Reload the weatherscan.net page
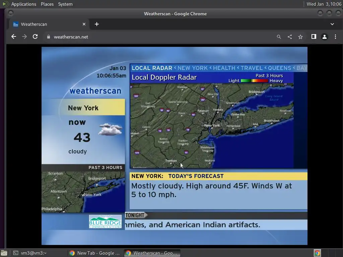 35,37
